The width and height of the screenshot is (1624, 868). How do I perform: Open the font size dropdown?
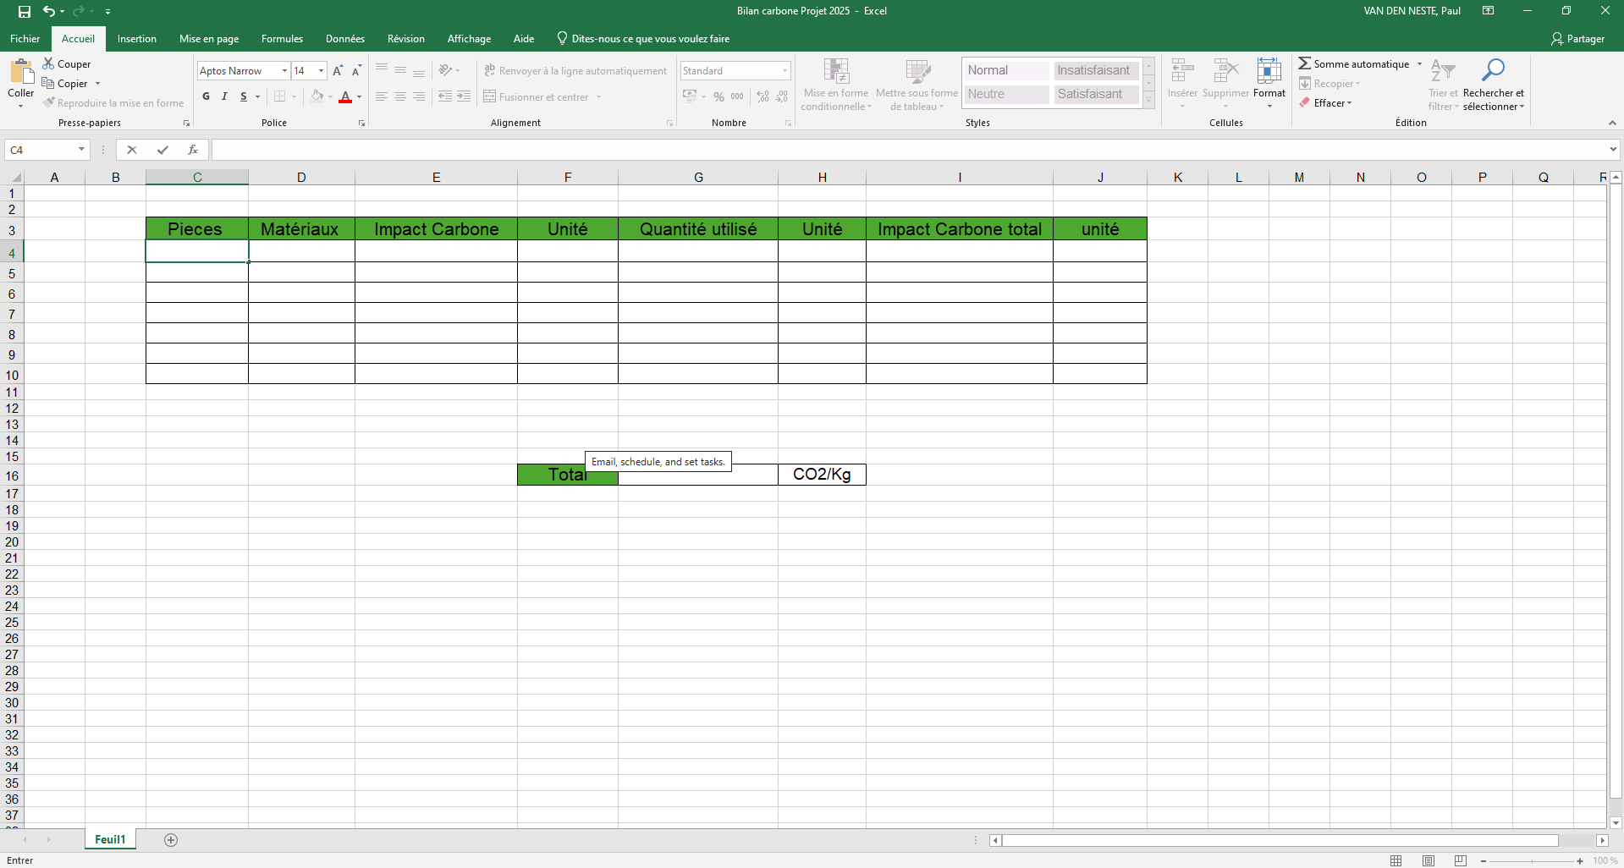pos(321,71)
